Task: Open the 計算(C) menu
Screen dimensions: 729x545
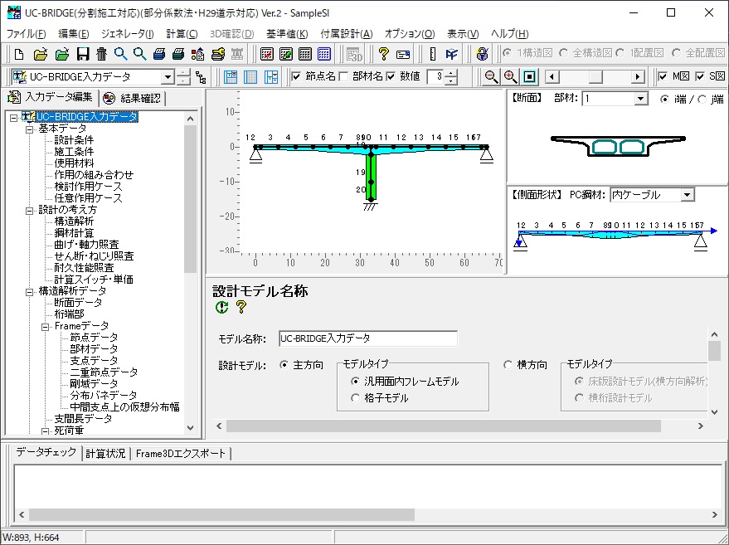Action: [182, 34]
